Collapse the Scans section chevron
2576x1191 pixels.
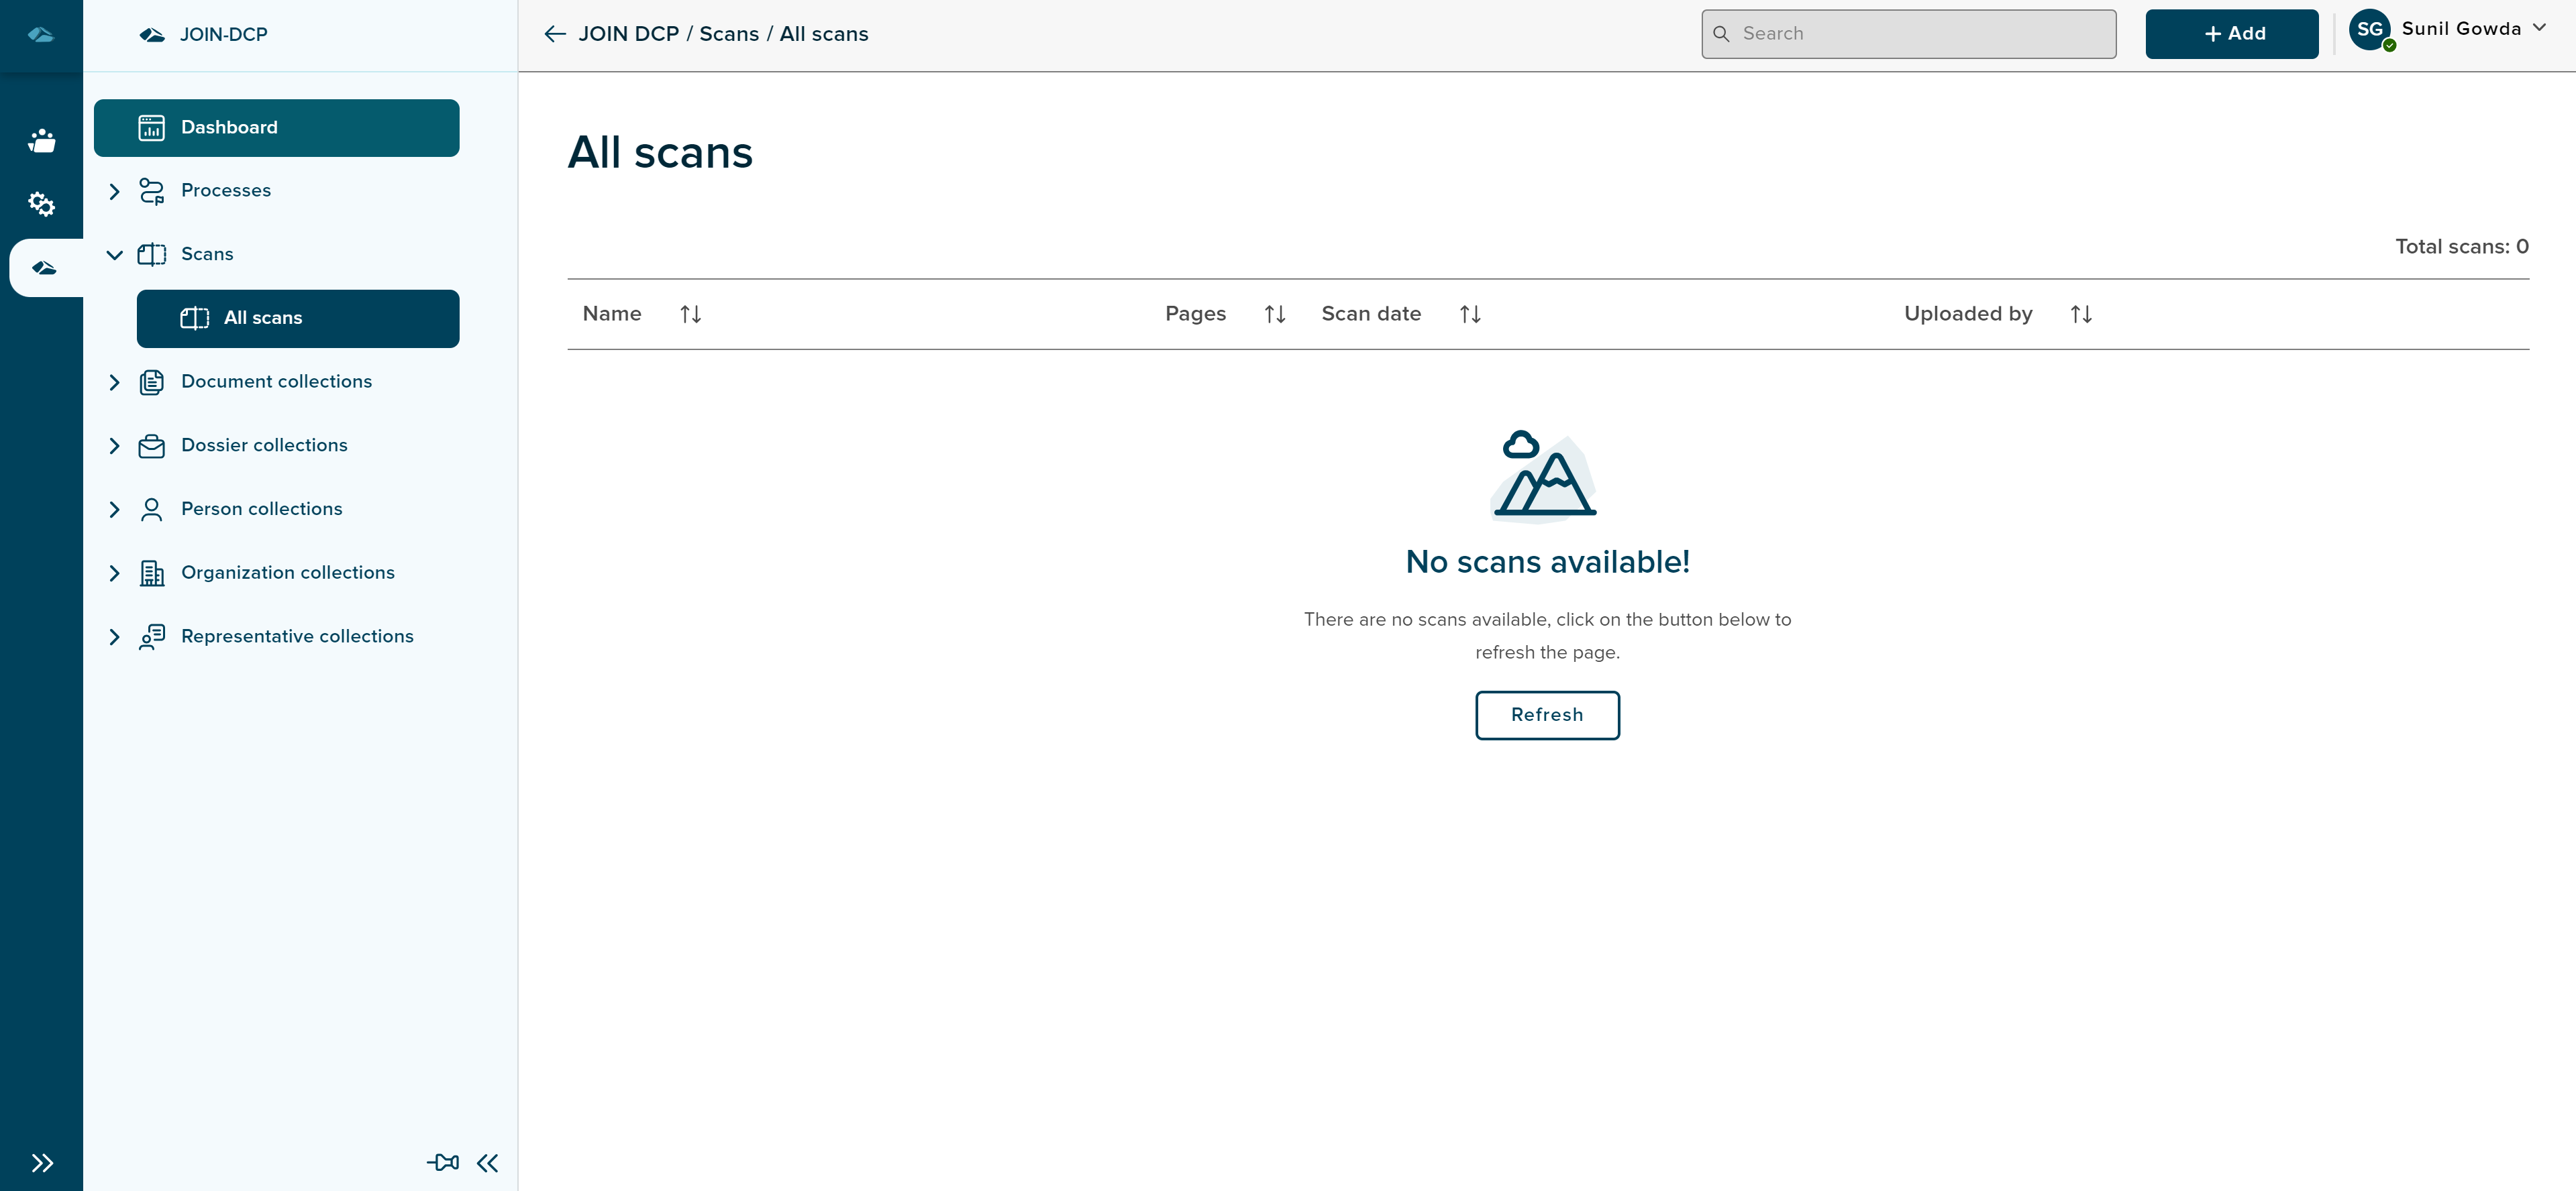point(114,255)
